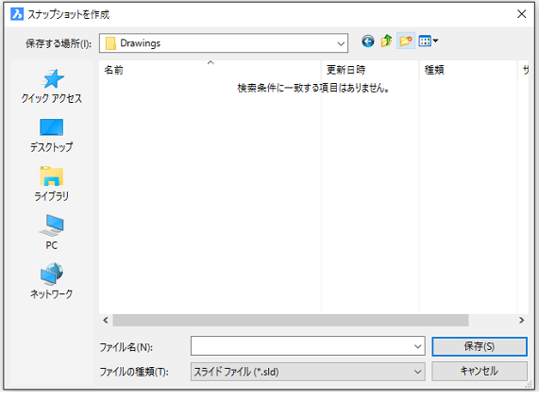Expand the ファイルの種類 dropdown
Screen dimensions: 539x400
point(308,372)
